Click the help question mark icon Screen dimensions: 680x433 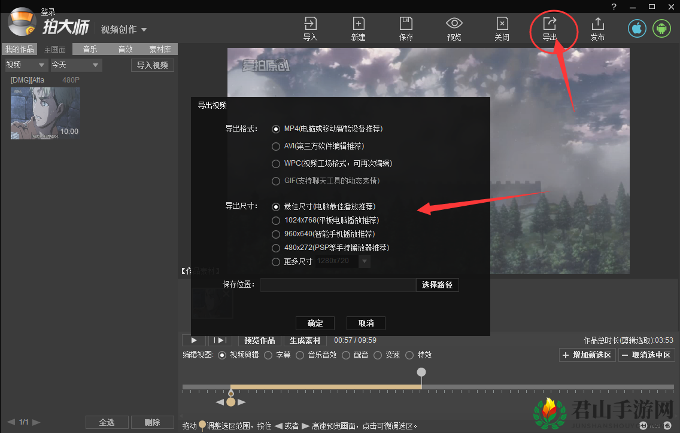coord(614,7)
